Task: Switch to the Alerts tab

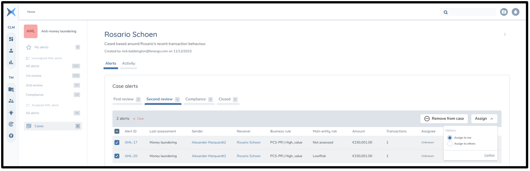Action: (111, 64)
